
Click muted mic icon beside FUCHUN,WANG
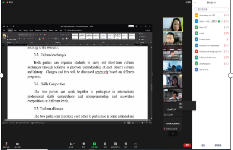[x=227, y=39]
